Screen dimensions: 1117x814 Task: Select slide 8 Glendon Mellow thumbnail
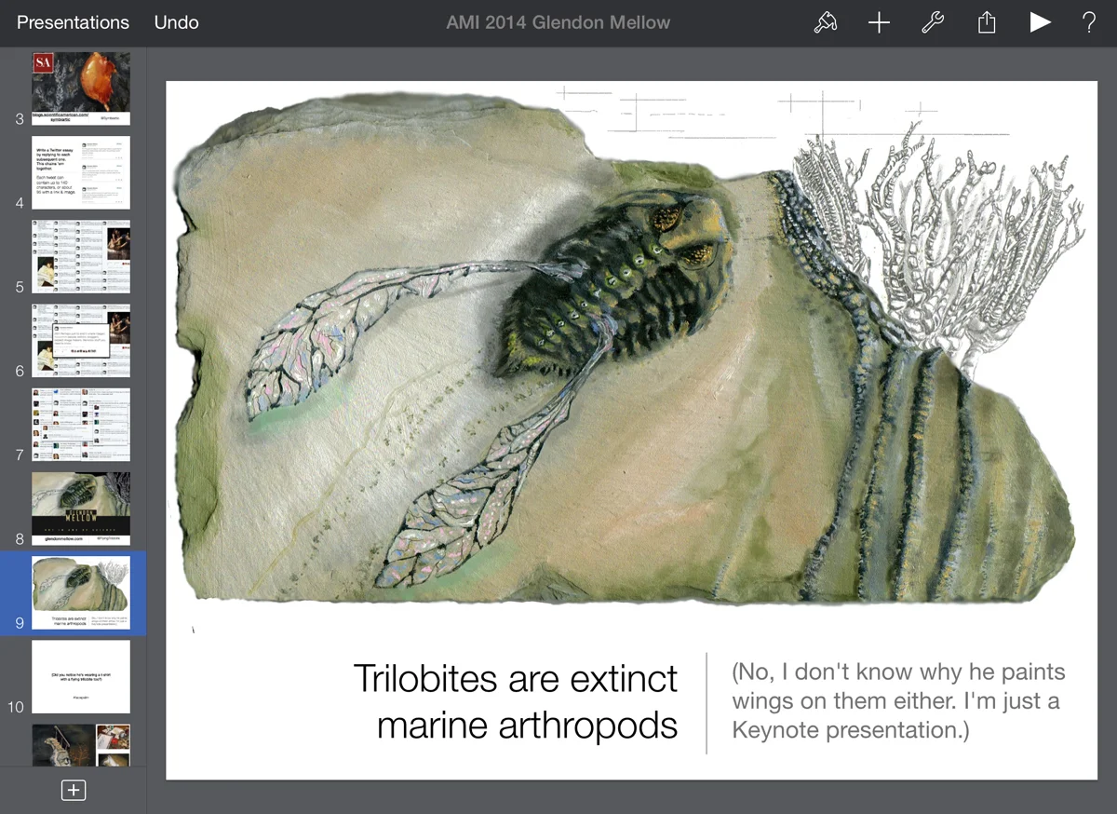click(x=81, y=509)
